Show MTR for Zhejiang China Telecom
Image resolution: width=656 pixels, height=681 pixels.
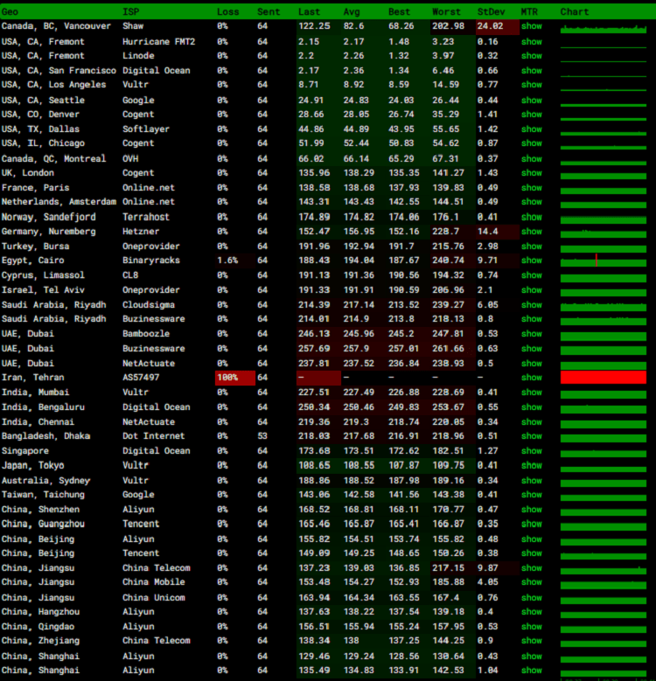click(x=531, y=641)
